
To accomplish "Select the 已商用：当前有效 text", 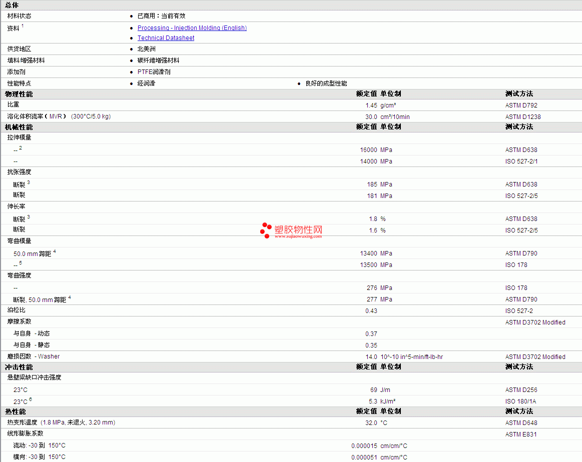I will point(162,16).
